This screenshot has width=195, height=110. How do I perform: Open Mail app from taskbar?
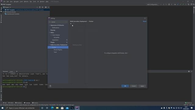pyautogui.click(x=67, y=108)
